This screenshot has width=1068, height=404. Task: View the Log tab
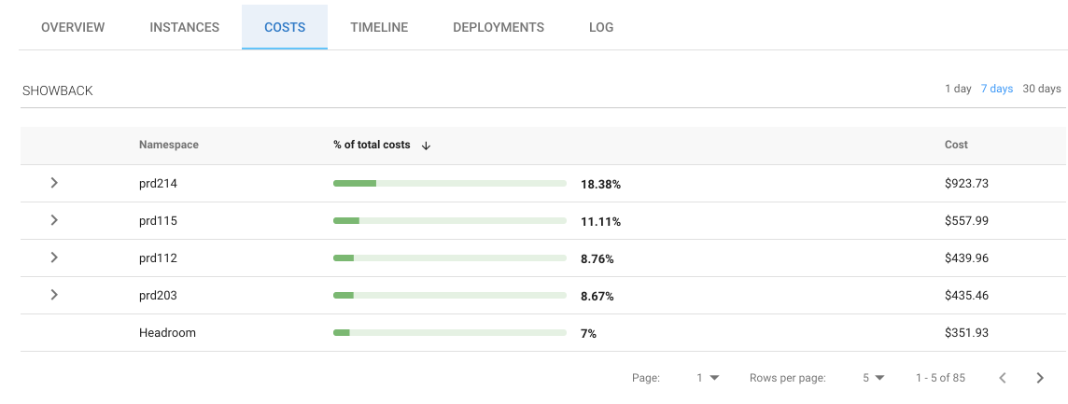tap(601, 27)
